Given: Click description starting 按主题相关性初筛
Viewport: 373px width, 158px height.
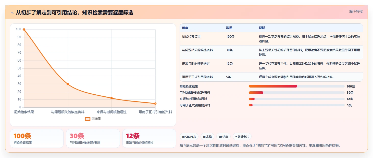Looking at the screenshot, I should click(309, 52).
